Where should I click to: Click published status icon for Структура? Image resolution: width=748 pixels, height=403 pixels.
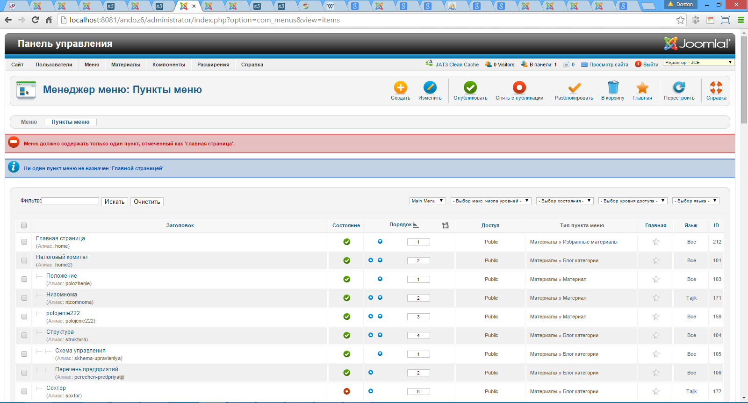347,335
